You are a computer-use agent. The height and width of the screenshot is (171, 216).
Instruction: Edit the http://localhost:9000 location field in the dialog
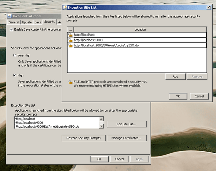click(140, 40)
